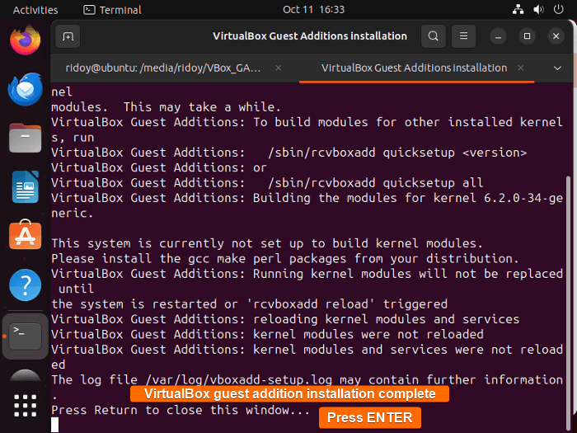
Task: Click text 'kernel modules were not reloaded'
Action: point(368,335)
